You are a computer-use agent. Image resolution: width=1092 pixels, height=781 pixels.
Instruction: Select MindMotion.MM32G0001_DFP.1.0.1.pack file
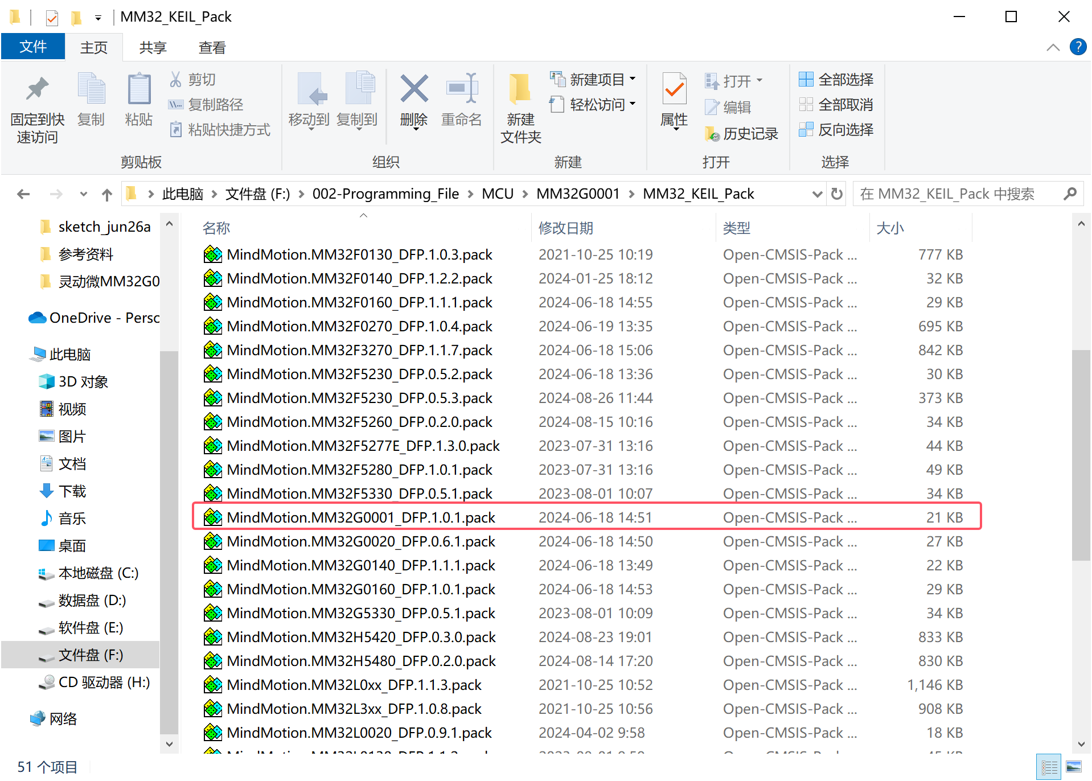[x=360, y=517]
